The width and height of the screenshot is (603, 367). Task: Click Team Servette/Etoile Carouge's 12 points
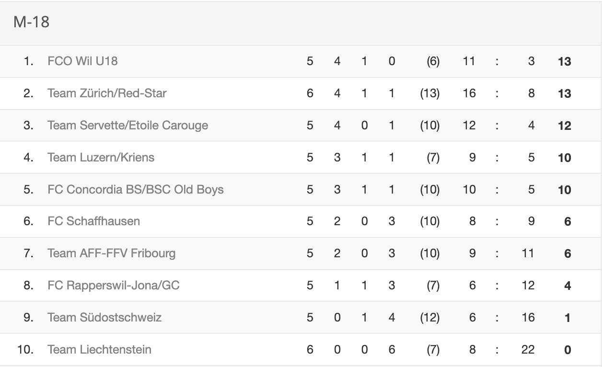click(565, 126)
